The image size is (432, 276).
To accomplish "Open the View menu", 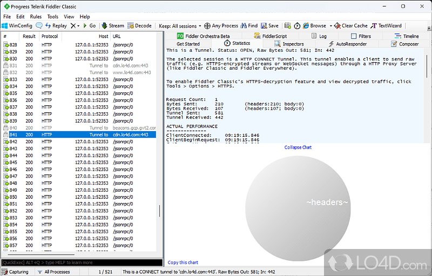I will (69, 17).
